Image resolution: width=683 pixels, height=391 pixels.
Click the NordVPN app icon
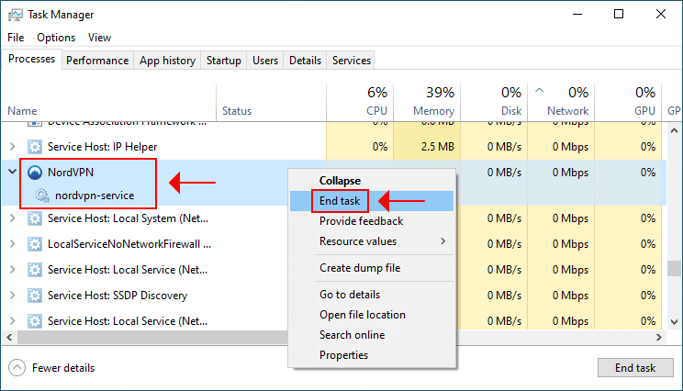tap(36, 172)
